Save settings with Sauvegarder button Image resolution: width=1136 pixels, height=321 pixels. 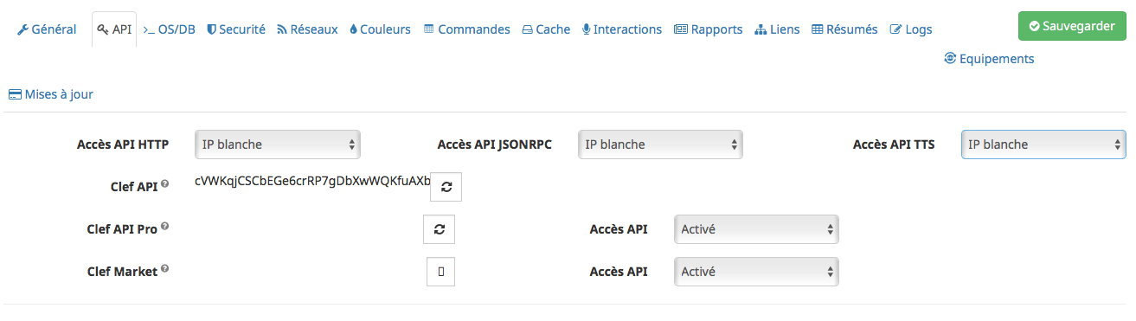pyautogui.click(x=1072, y=26)
